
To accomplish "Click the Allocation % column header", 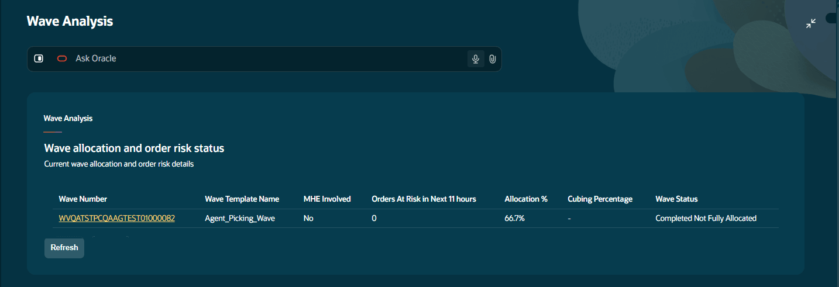I will click(x=526, y=199).
